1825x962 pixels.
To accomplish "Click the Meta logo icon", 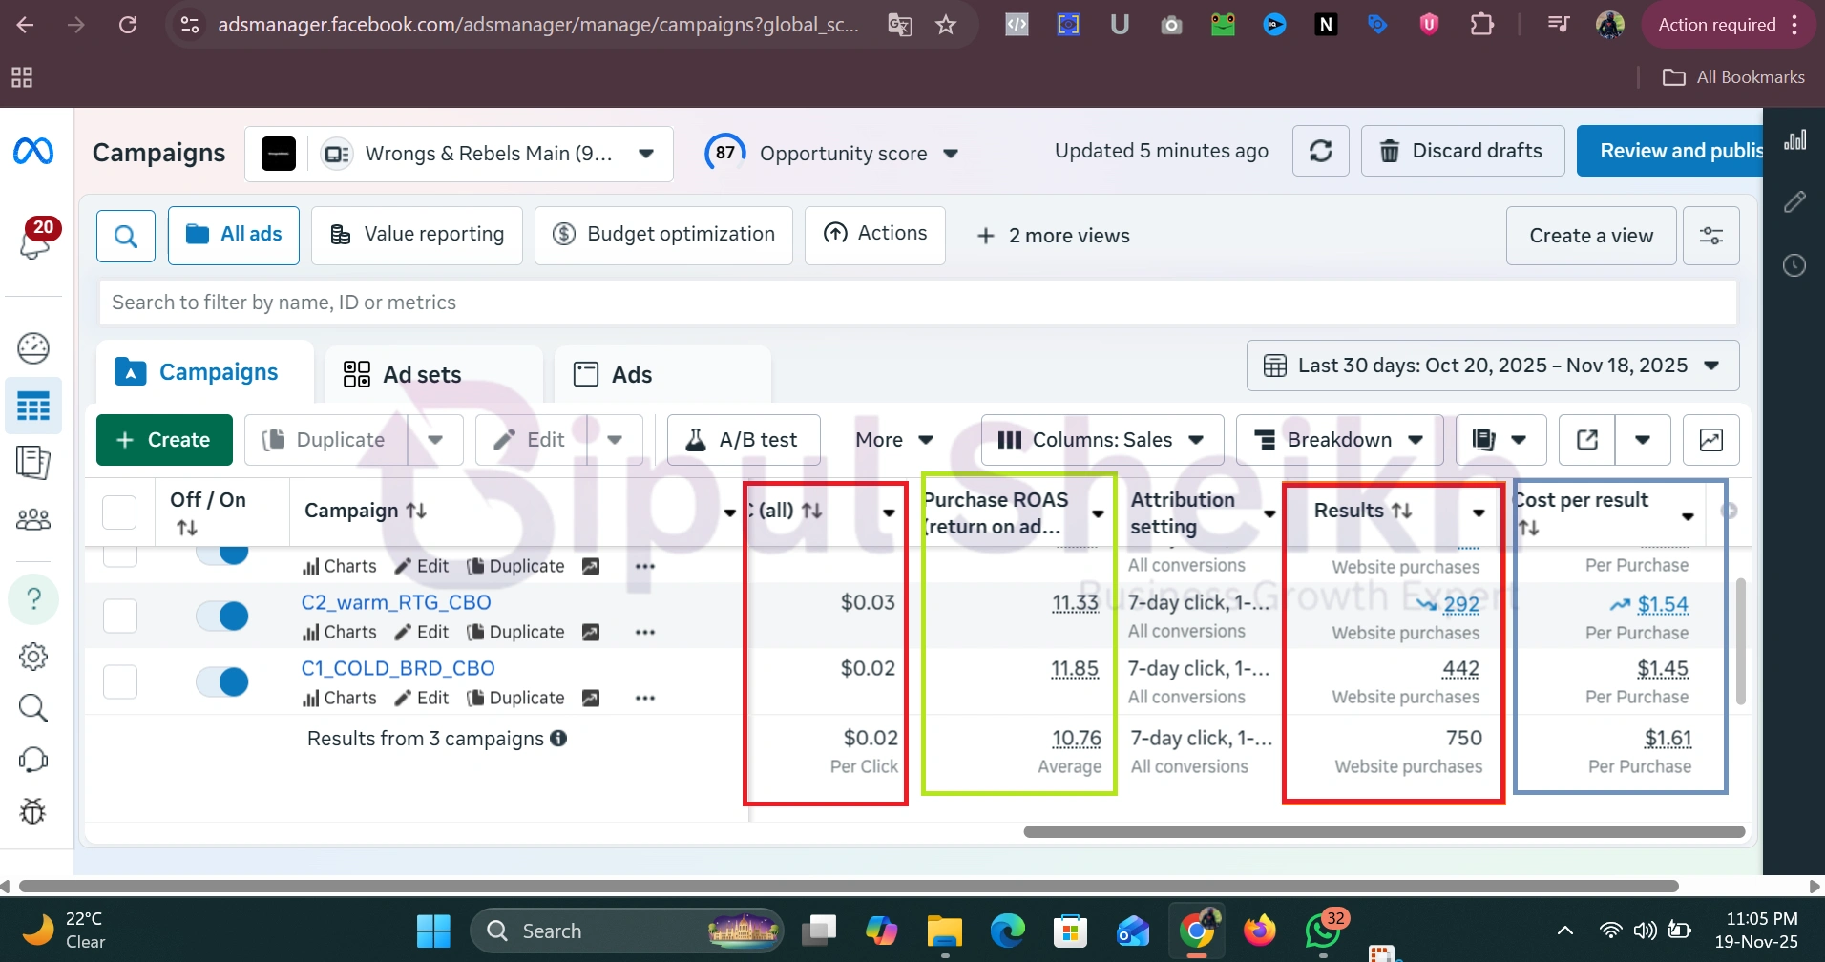I will 33,151.
